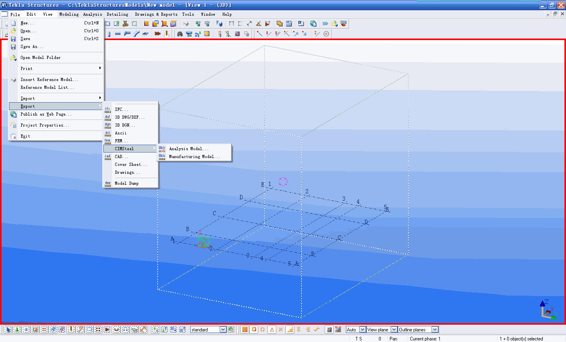Viewport: 566px width, 342px height.
Task: Click the curved beam tool icon
Action: point(136,34)
